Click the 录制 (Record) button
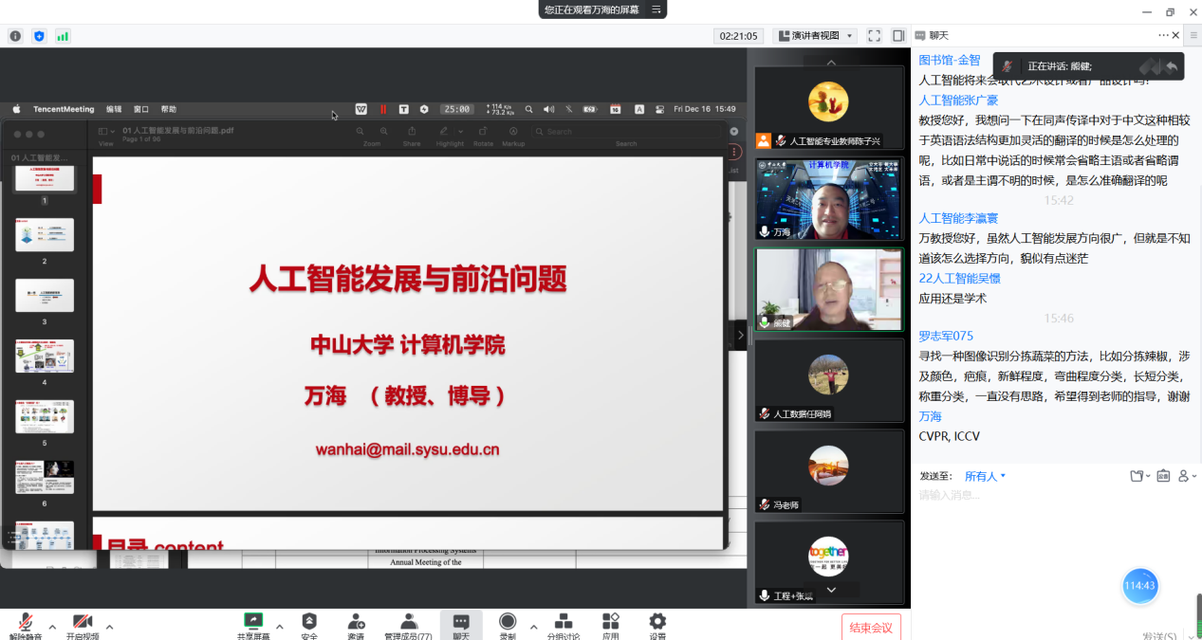Screen dimensions: 1202x640 pos(508,623)
